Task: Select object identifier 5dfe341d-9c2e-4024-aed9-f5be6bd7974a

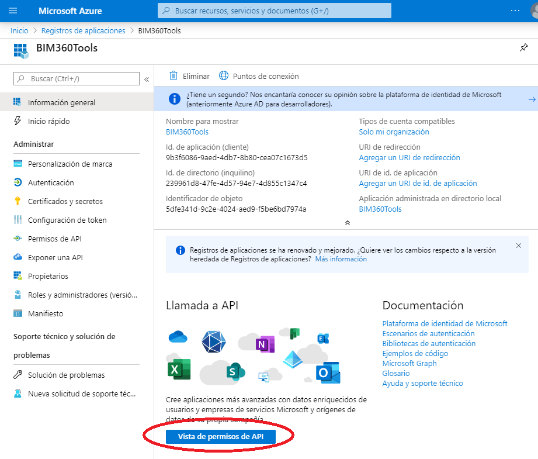Action: [236, 209]
